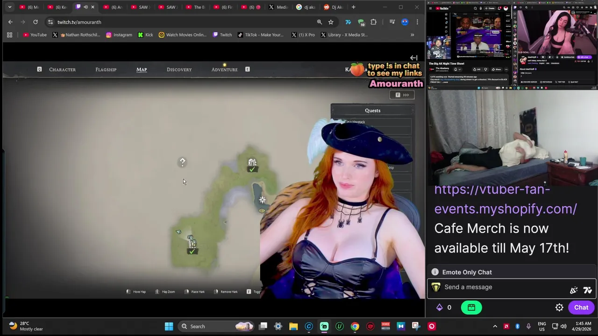The height and width of the screenshot is (336, 598).
Task: Click the southern settlement icon on map
Action: tap(192, 242)
